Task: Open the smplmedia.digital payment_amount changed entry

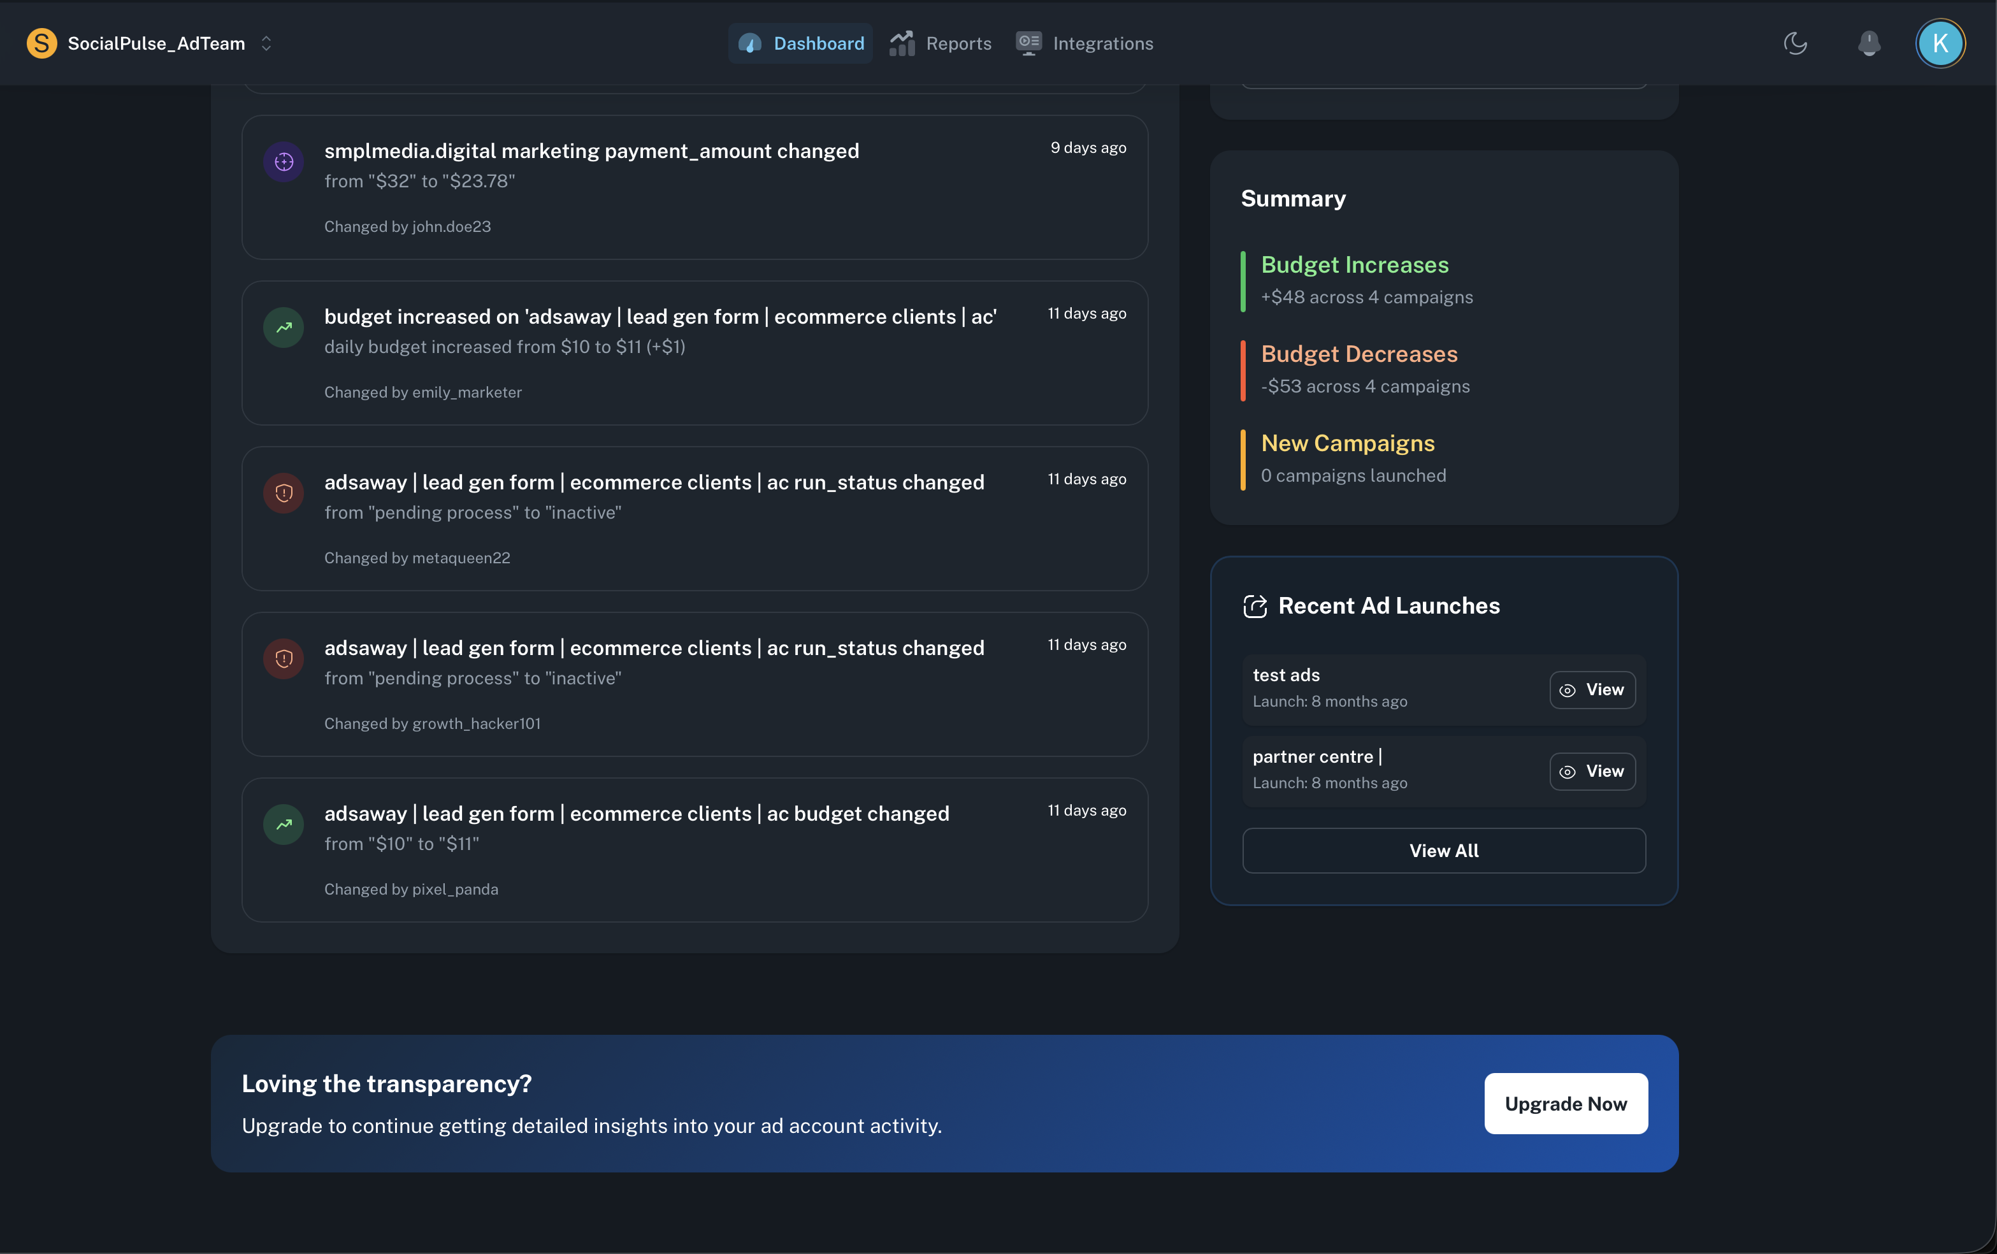Action: tap(591, 151)
